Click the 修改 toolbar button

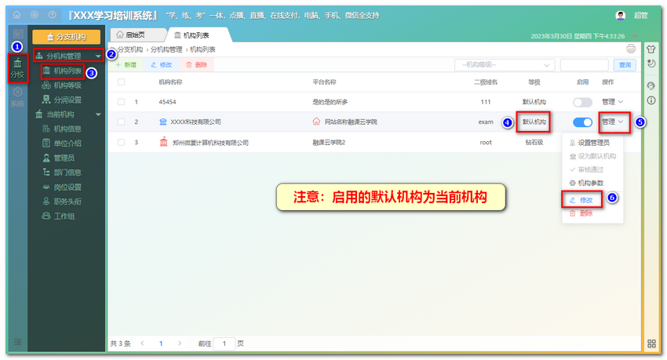point(161,65)
